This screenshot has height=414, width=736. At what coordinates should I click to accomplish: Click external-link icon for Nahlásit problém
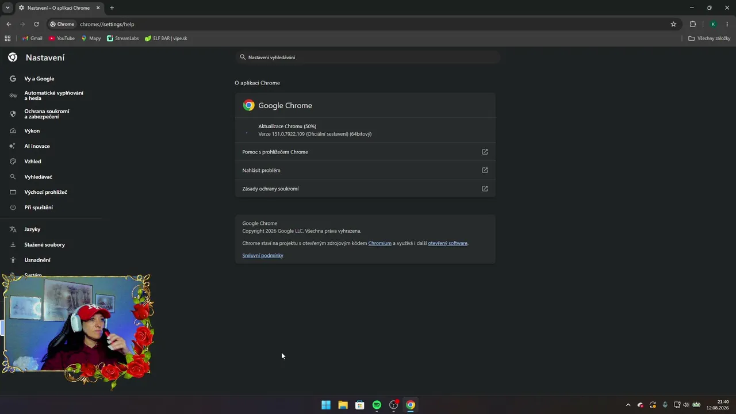[x=485, y=170]
